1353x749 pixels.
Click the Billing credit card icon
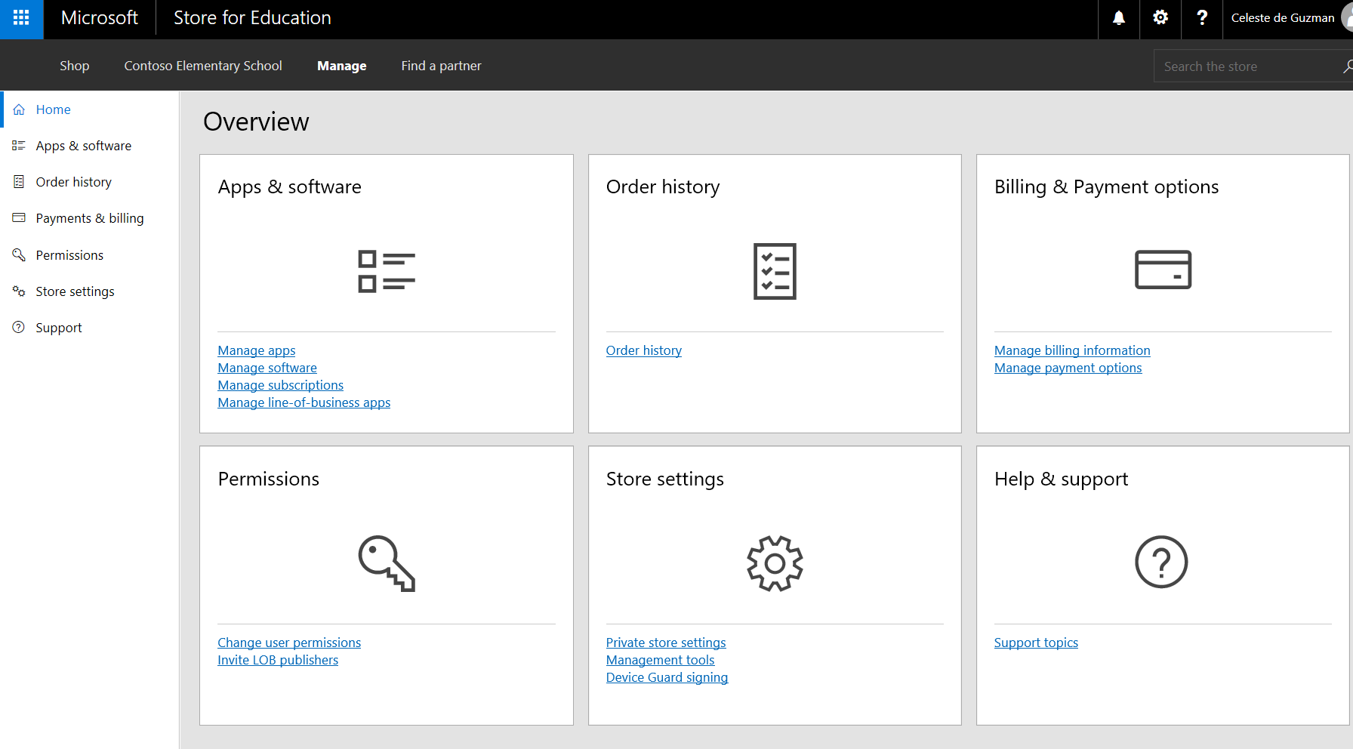(x=1163, y=270)
